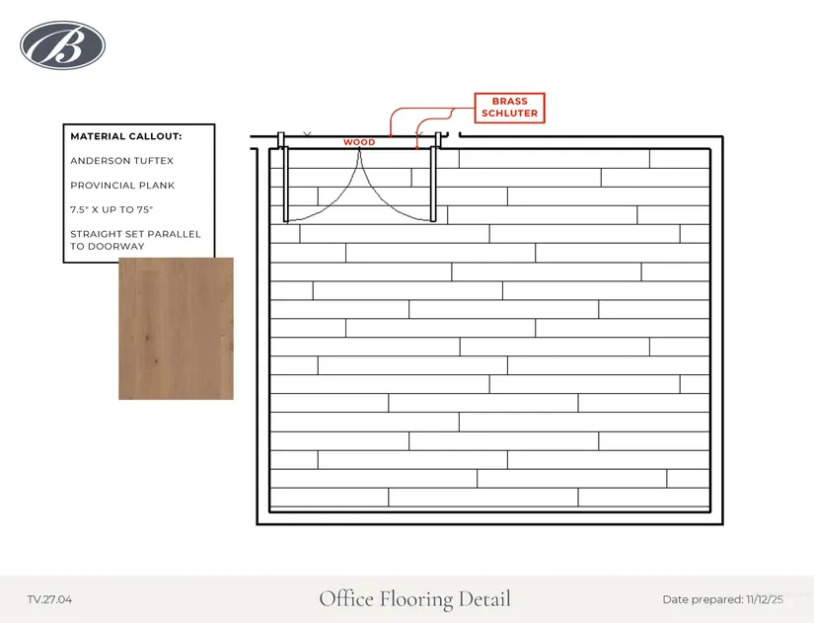The height and width of the screenshot is (623, 814).
Task: Click the Date prepared 11/12/25 text
Action: (x=724, y=599)
